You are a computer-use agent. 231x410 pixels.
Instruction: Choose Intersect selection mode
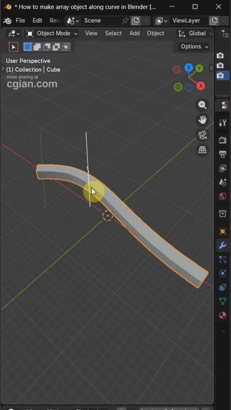pyautogui.click(x=66, y=47)
